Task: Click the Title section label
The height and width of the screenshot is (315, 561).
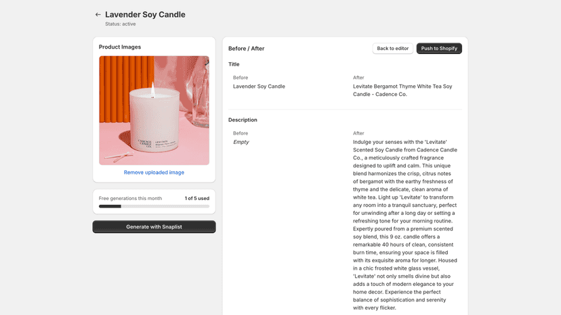Action: click(x=234, y=64)
